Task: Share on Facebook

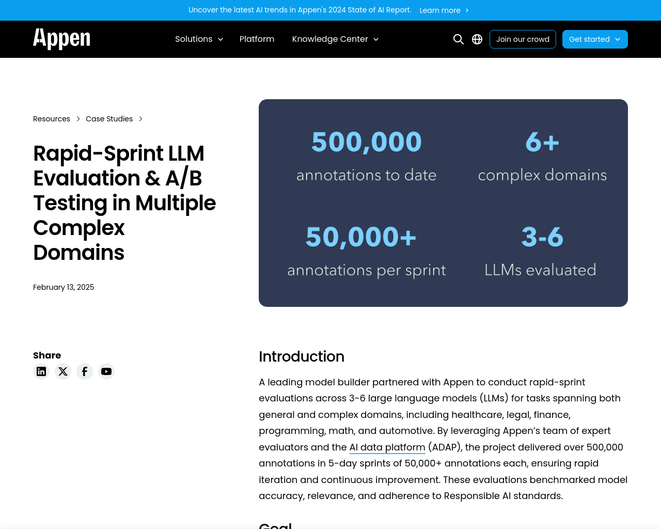Action: 85,371
